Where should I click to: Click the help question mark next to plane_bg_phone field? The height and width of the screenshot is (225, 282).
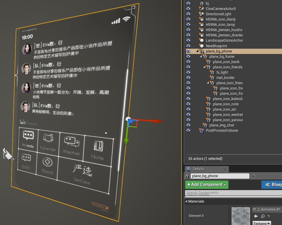[x=253, y=176]
